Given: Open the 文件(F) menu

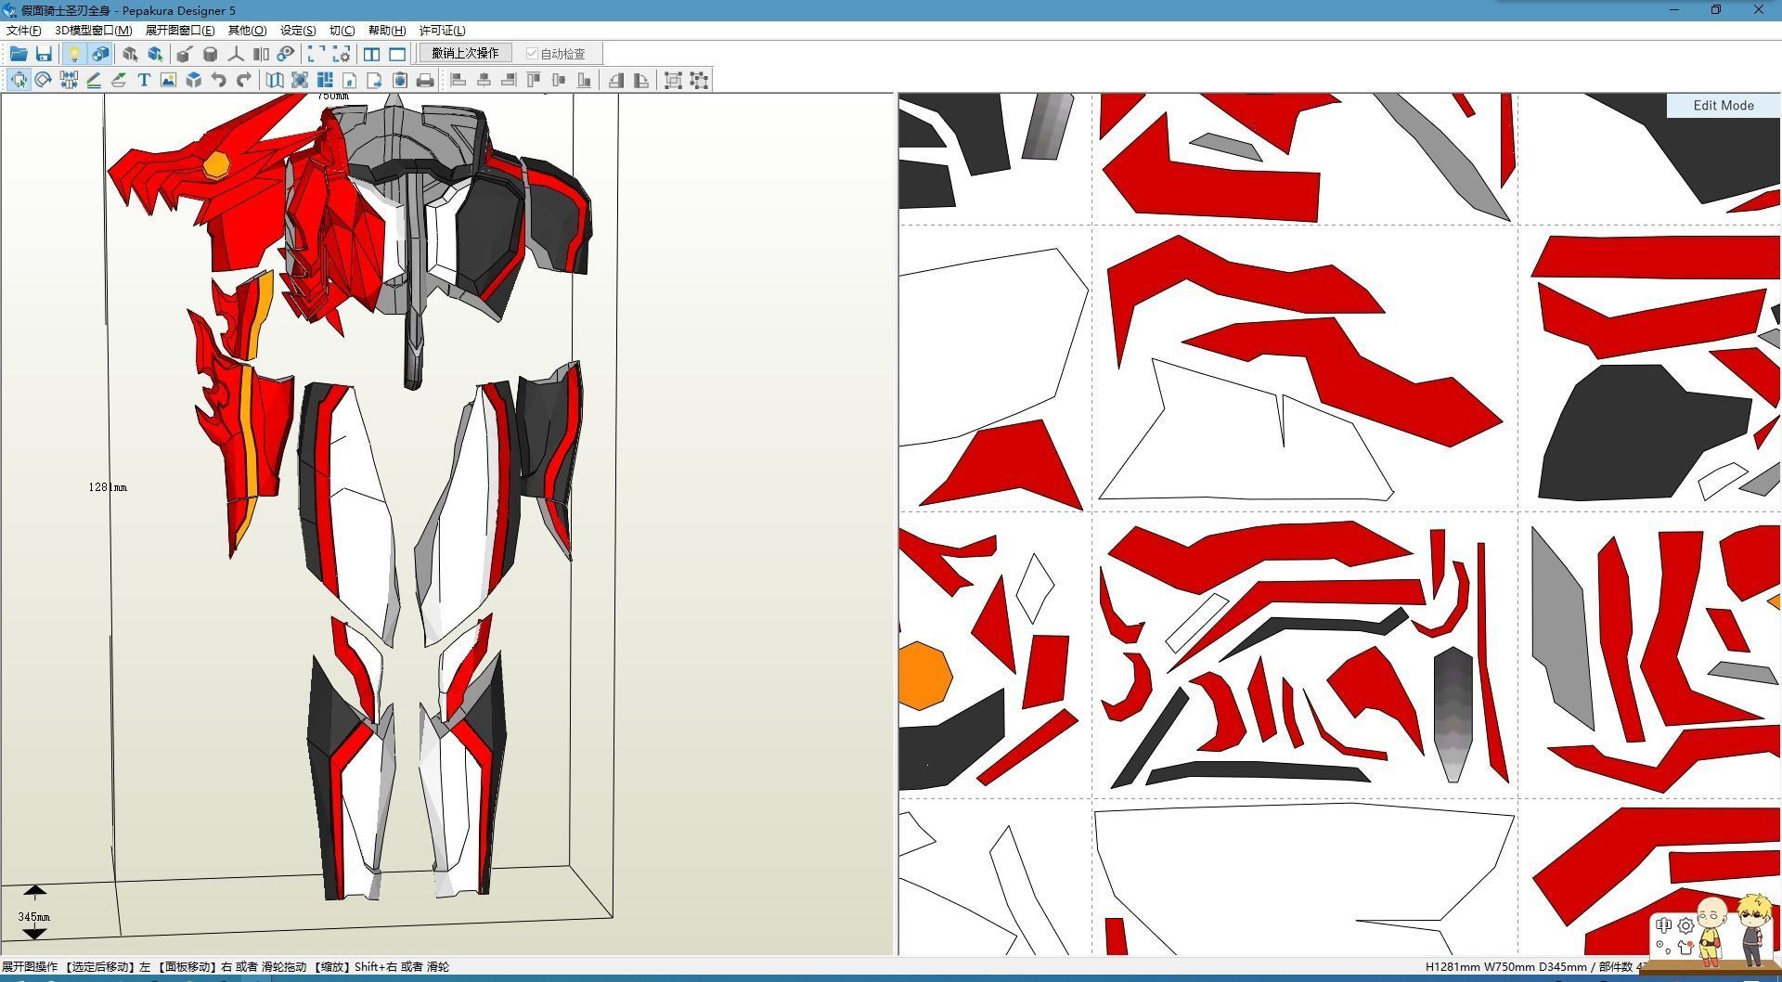Looking at the screenshot, I should pos(23,31).
